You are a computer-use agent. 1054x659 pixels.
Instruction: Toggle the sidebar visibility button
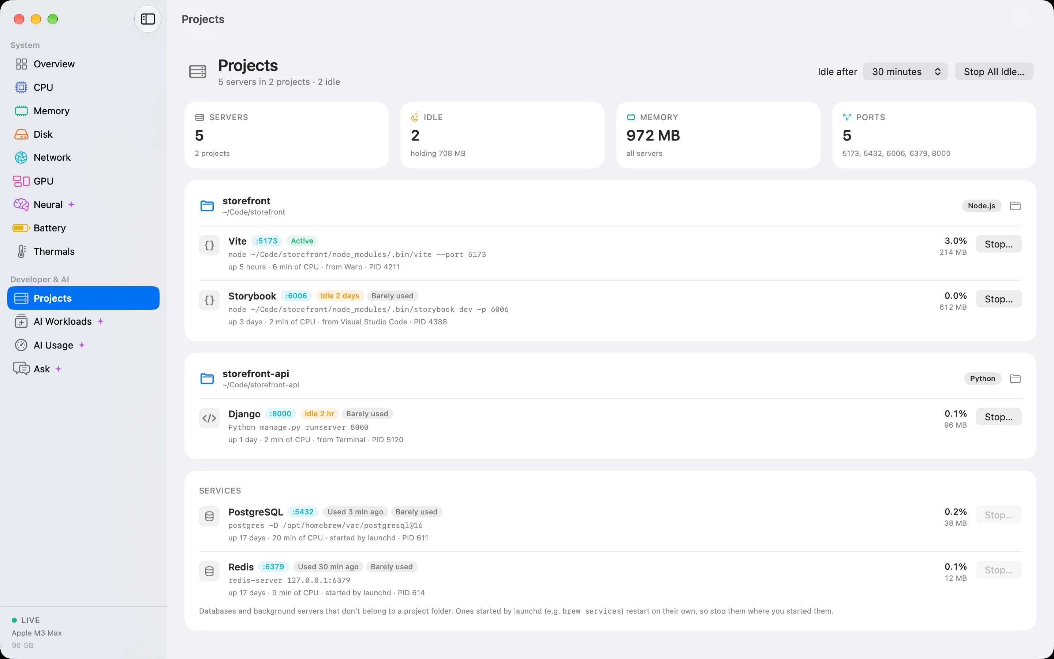tap(147, 19)
